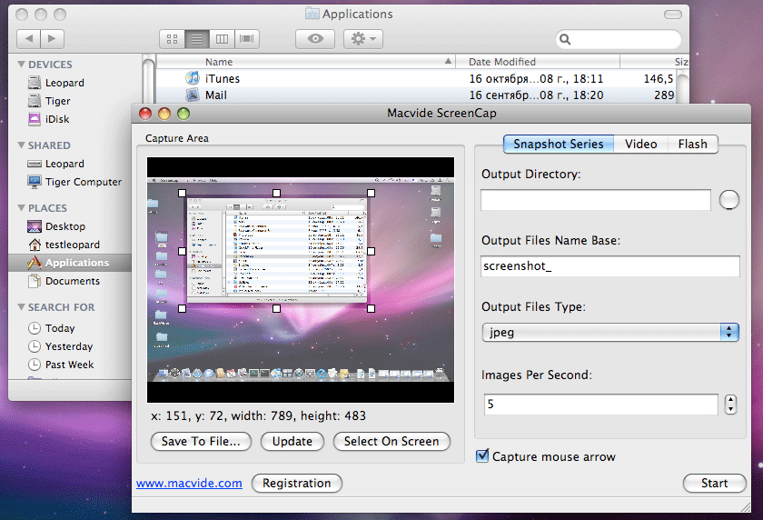Click the Finder forward arrow button

click(x=53, y=39)
